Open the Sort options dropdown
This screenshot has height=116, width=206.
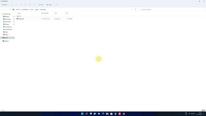pyautogui.click(x=41, y=5)
